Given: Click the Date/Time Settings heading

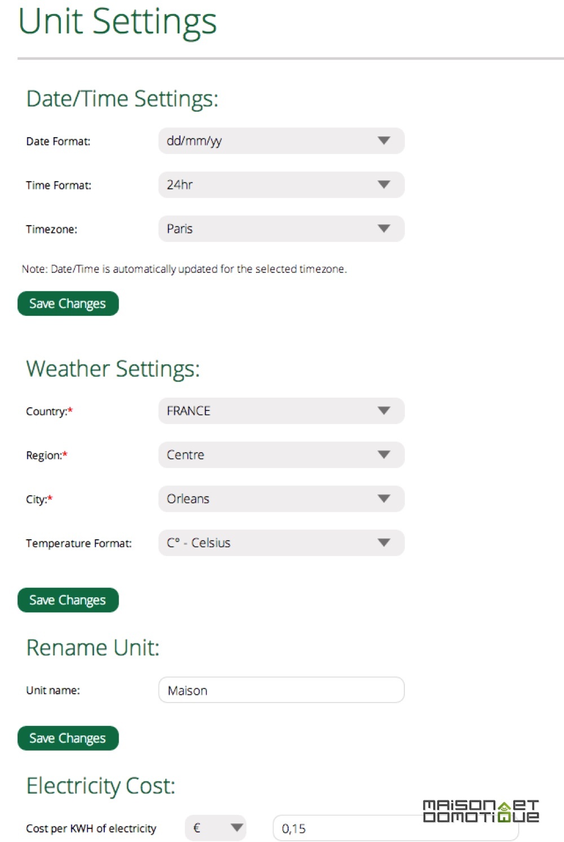Looking at the screenshot, I should [x=122, y=99].
